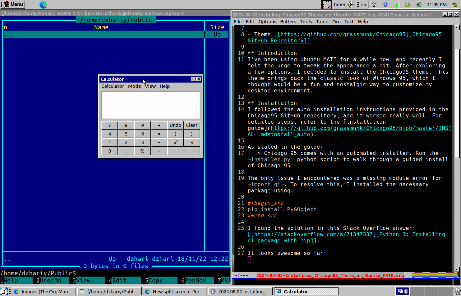Viewport: 461px width, 296px height.
Task: Click the Emacs vertical scrollbar down arrow
Action: 457,269
